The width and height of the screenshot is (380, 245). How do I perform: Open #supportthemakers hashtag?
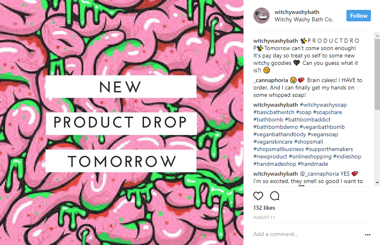(x=329, y=149)
